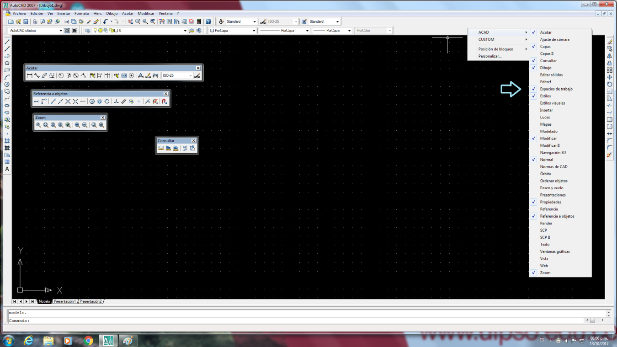Click the Area tool on Consultar toolbar

[x=168, y=148]
